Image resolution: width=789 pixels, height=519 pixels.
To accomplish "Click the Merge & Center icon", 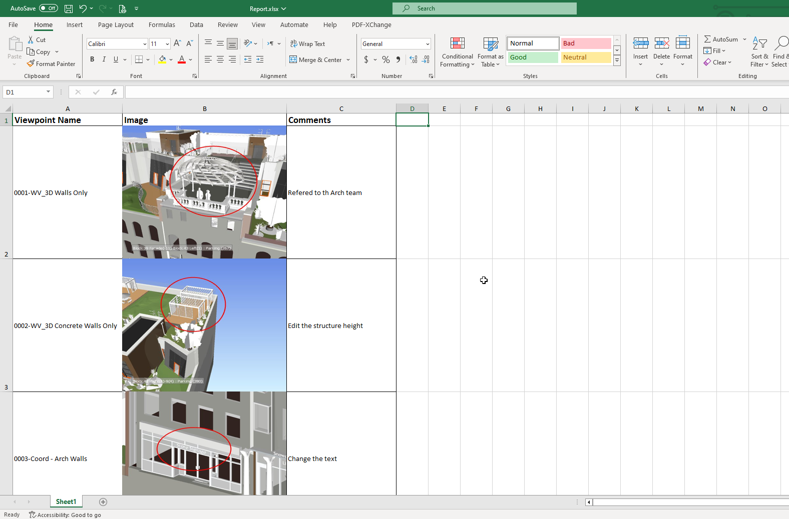I will click(x=293, y=59).
